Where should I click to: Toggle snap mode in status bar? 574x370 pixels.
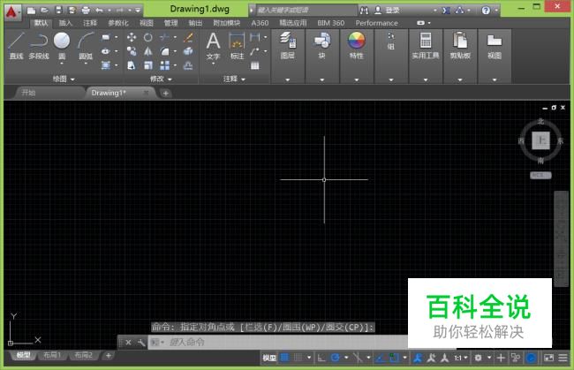(298, 358)
